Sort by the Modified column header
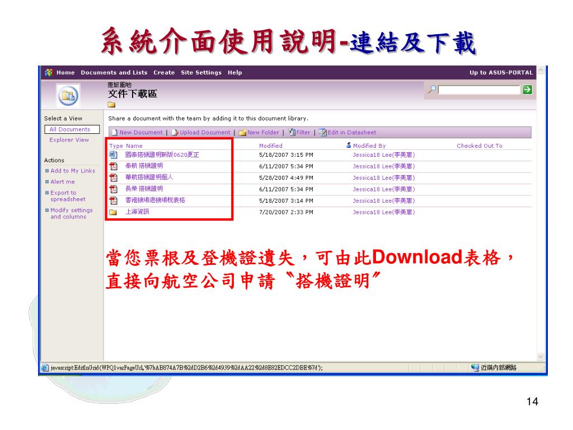This screenshot has width=573, height=430. pyautogui.click(x=271, y=146)
